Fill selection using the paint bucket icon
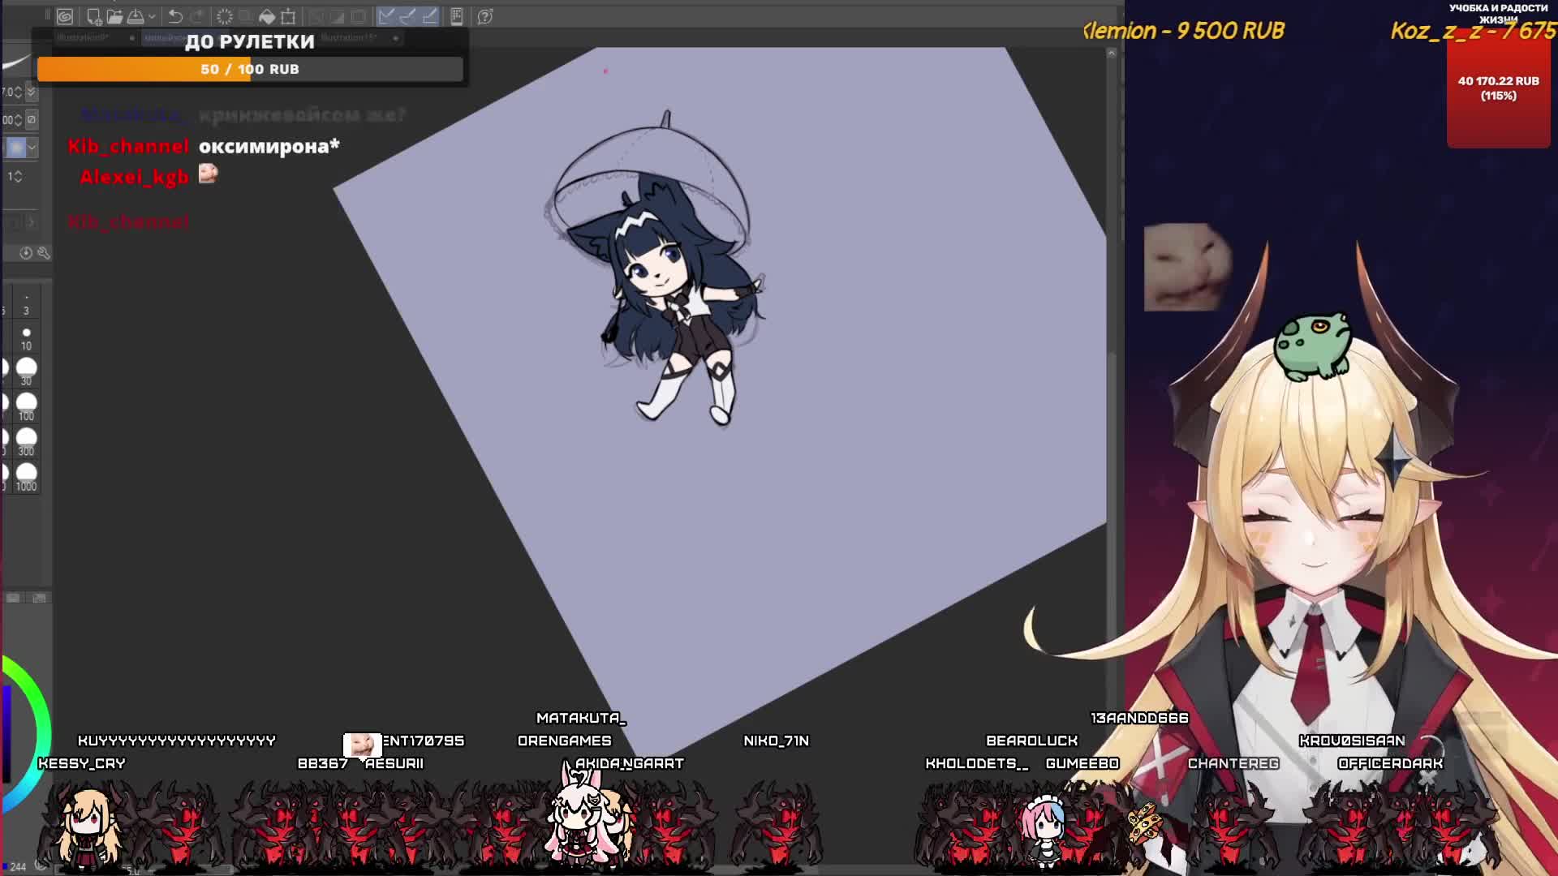1558x876 pixels. click(267, 16)
